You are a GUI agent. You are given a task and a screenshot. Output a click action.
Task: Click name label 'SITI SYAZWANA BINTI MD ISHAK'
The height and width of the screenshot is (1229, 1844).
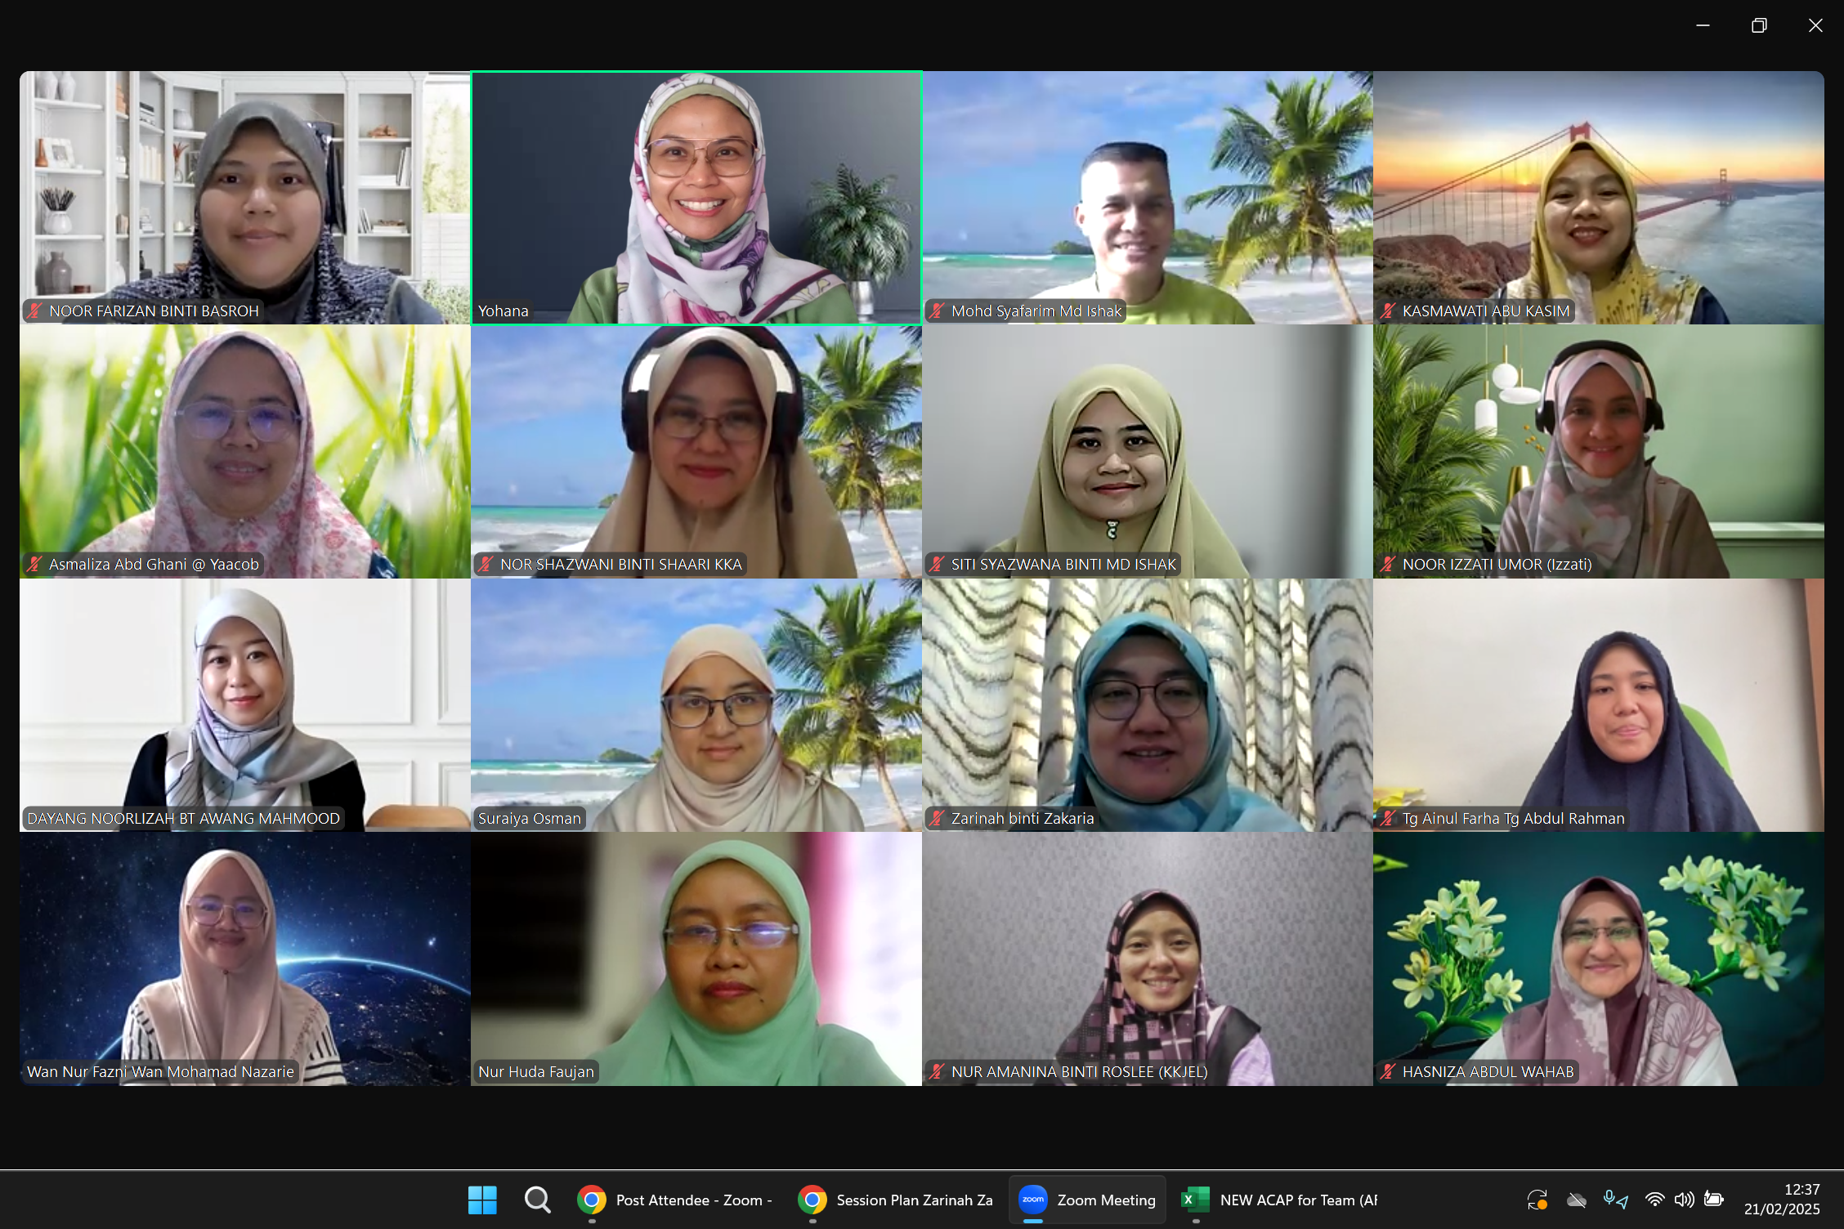1063,564
